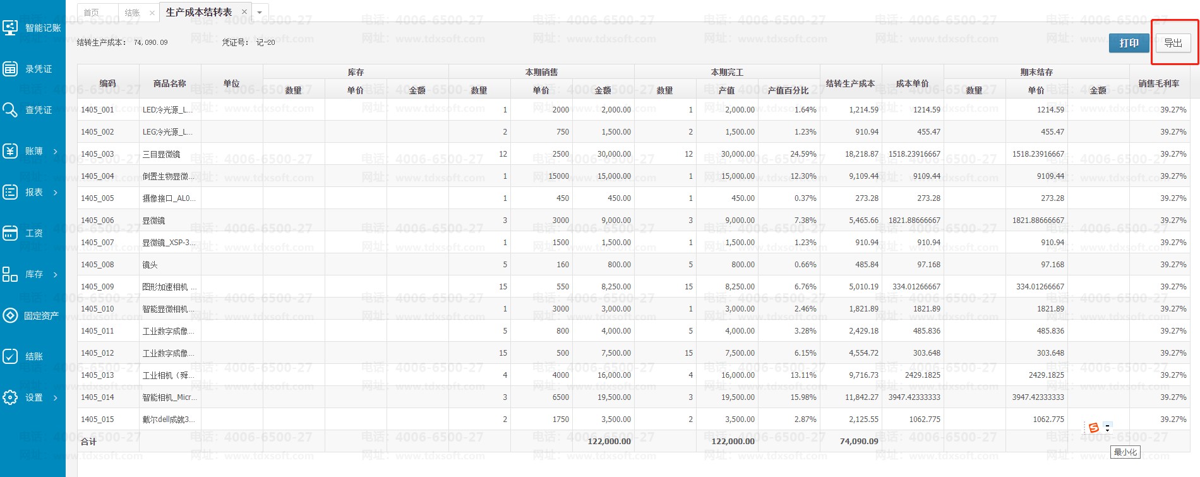Close the 生产成本结转表 tab

pos(244,12)
